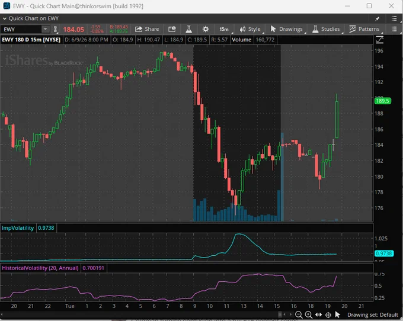Click the ask price A: 189.75
This screenshot has height=321, width=403.
(x=119, y=31)
